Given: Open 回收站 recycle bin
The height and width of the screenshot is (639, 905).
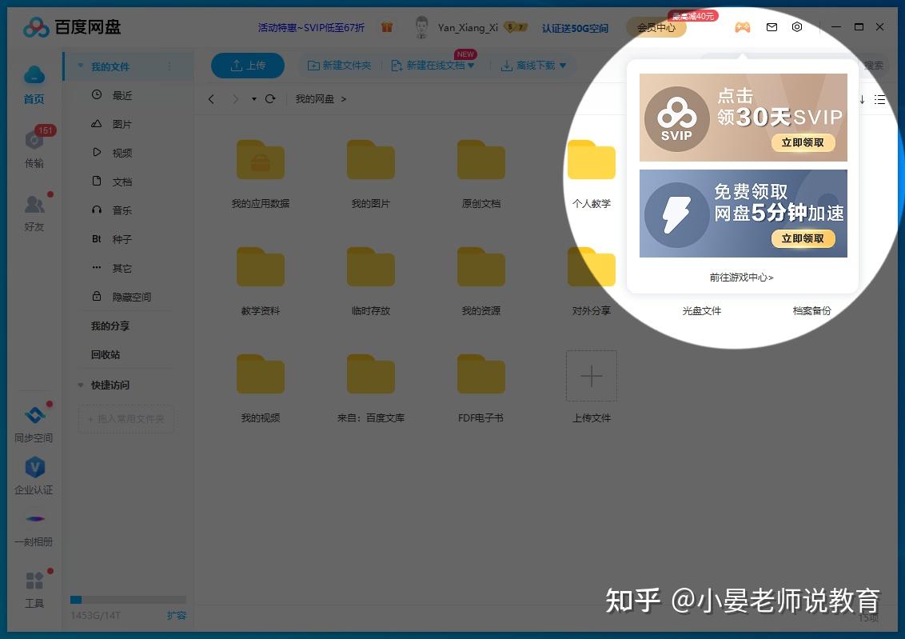Looking at the screenshot, I should point(105,354).
